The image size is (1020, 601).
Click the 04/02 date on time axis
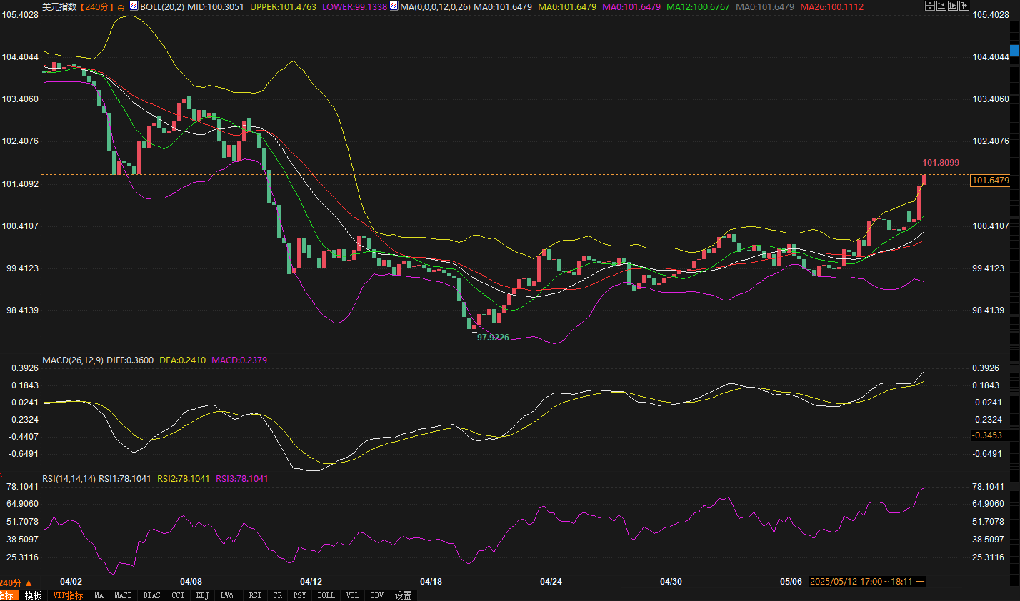71,582
